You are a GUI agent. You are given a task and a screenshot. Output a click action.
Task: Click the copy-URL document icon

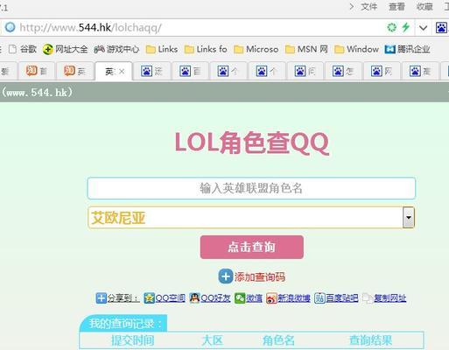(368, 298)
